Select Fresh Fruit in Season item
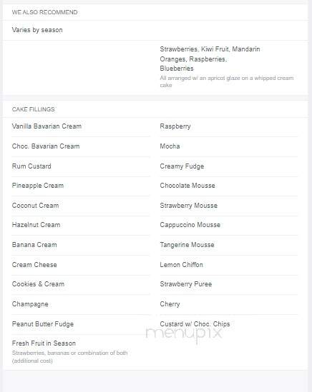 pos(44,343)
